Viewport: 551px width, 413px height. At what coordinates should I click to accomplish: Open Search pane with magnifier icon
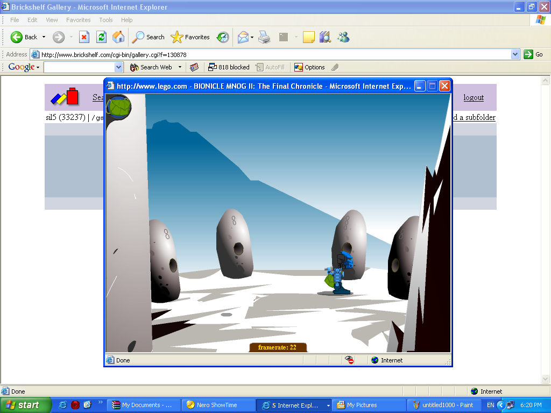tap(138, 37)
